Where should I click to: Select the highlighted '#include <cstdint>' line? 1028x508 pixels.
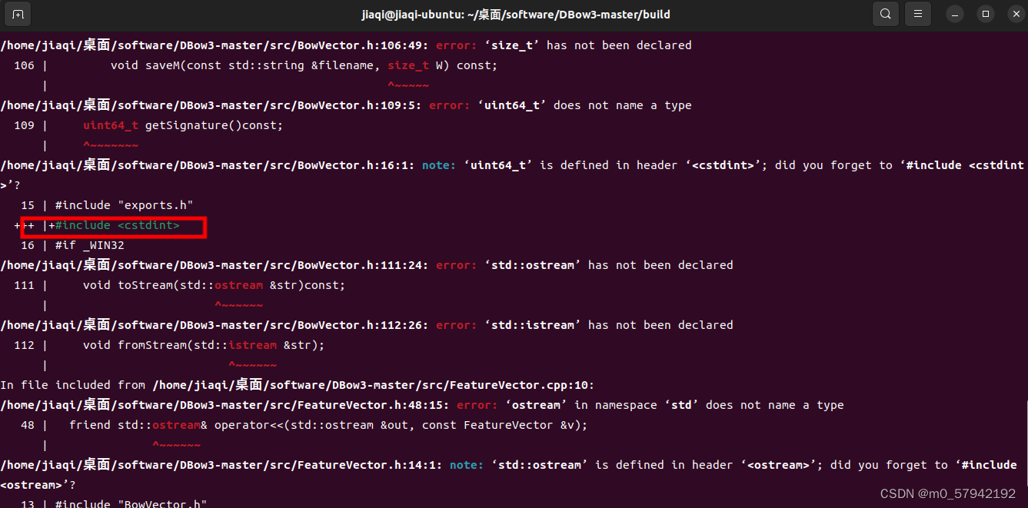[115, 225]
